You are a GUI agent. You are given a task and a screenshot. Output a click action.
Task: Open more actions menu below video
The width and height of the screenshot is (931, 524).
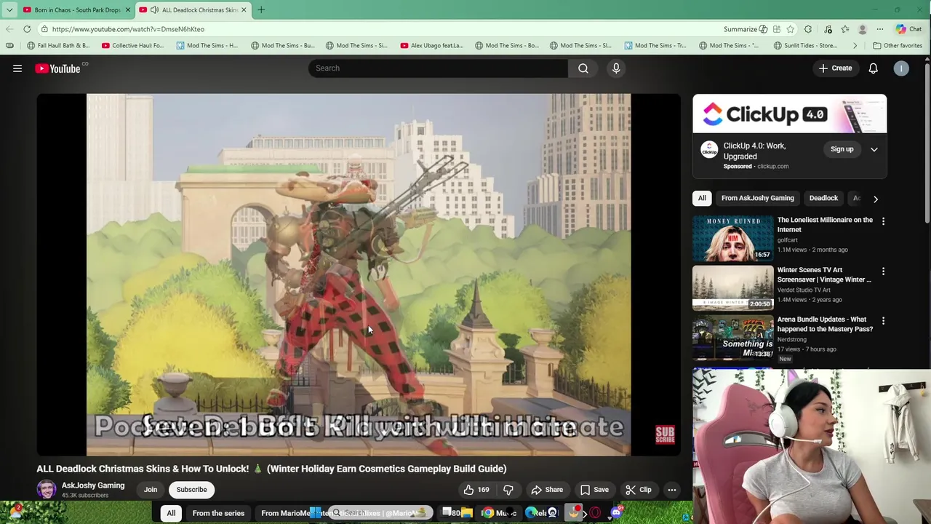click(x=672, y=490)
